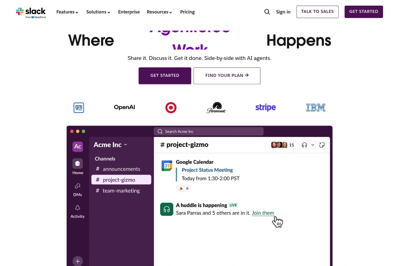This screenshot has height=266, width=399.
Task: Go to the Enterprise page
Action: point(129,12)
